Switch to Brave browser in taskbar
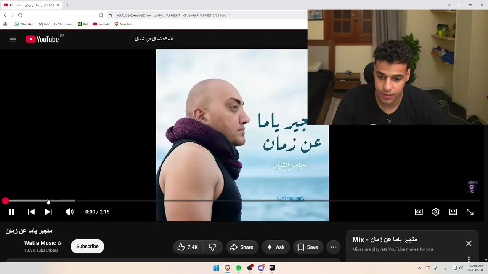The height and width of the screenshot is (274, 488). [227, 268]
